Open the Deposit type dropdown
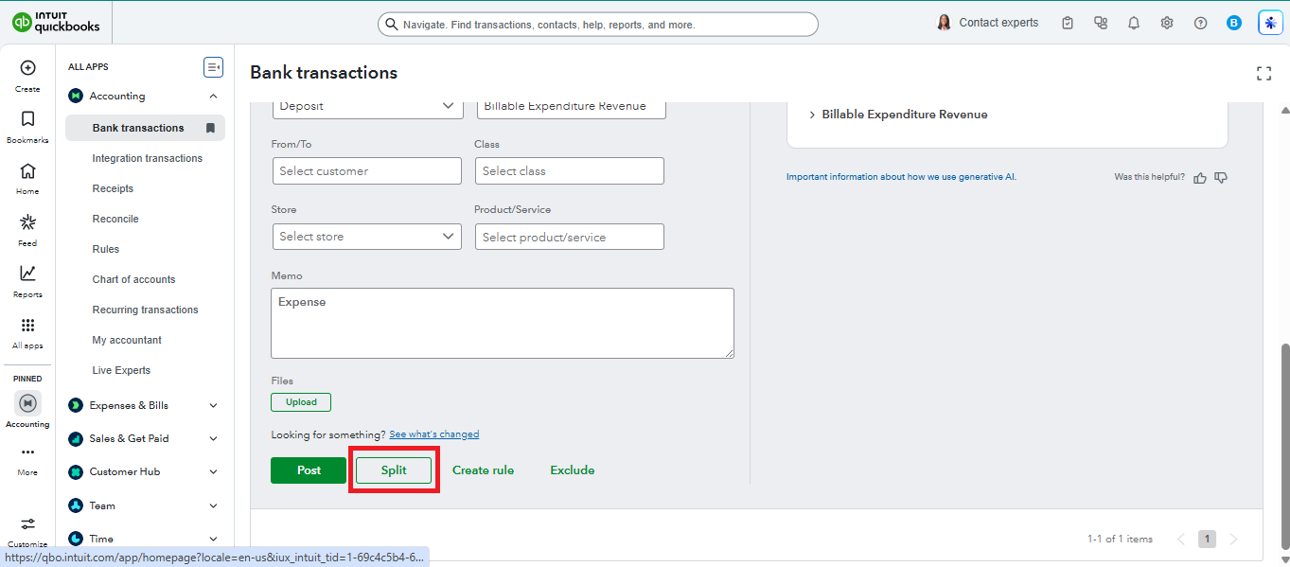 point(368,106)
